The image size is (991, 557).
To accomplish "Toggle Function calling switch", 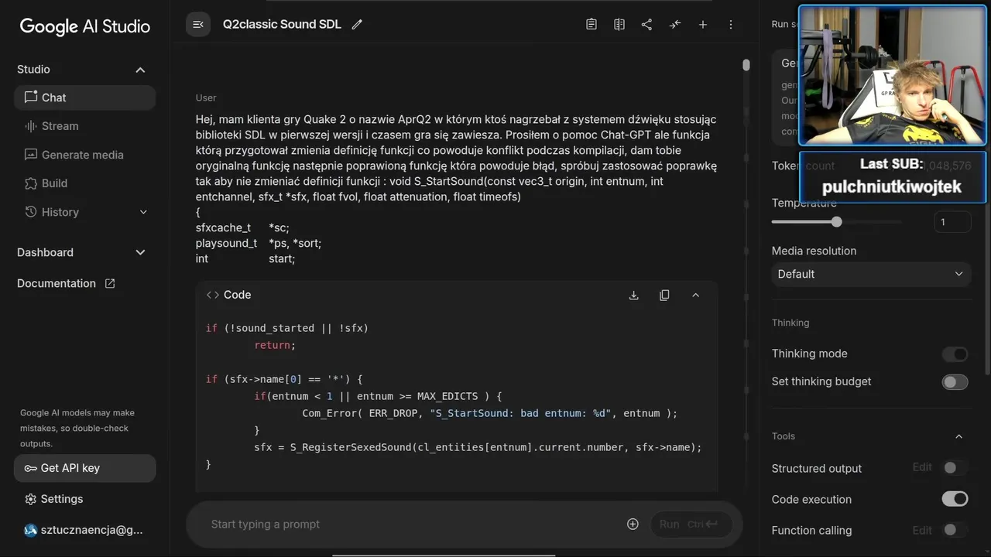I will tap(955, 530).
